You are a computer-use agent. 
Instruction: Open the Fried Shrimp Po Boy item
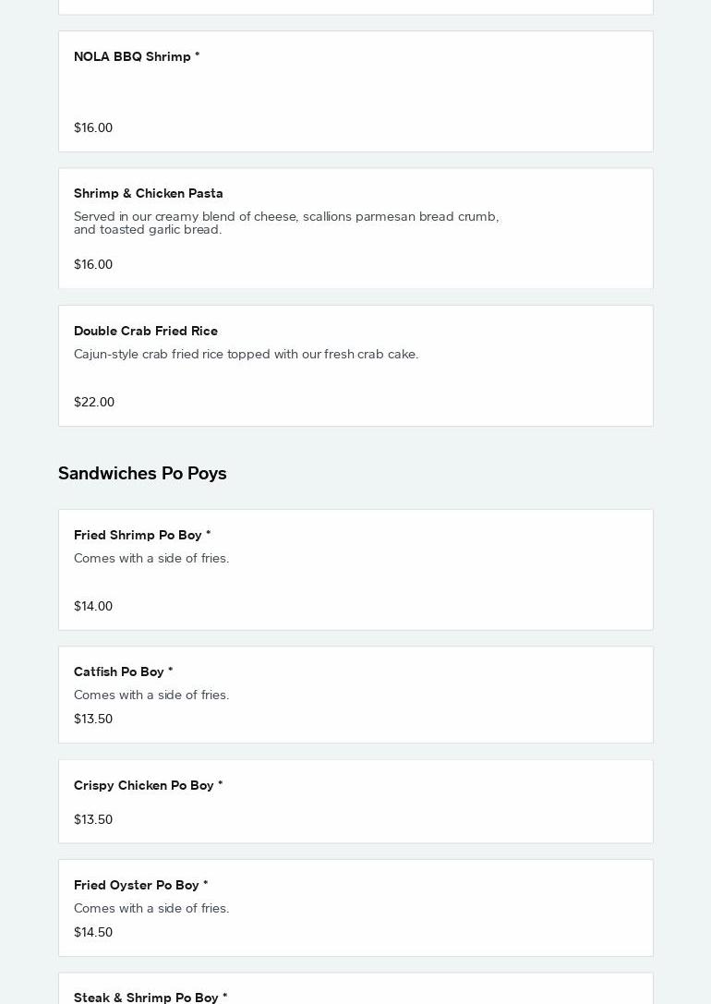[x=142, y=535]
